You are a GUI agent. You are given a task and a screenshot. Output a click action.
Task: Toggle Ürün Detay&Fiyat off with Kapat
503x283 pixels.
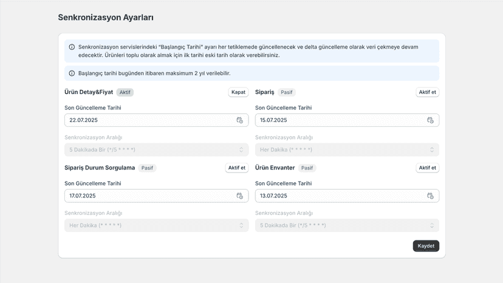click(x=238, y=92)
